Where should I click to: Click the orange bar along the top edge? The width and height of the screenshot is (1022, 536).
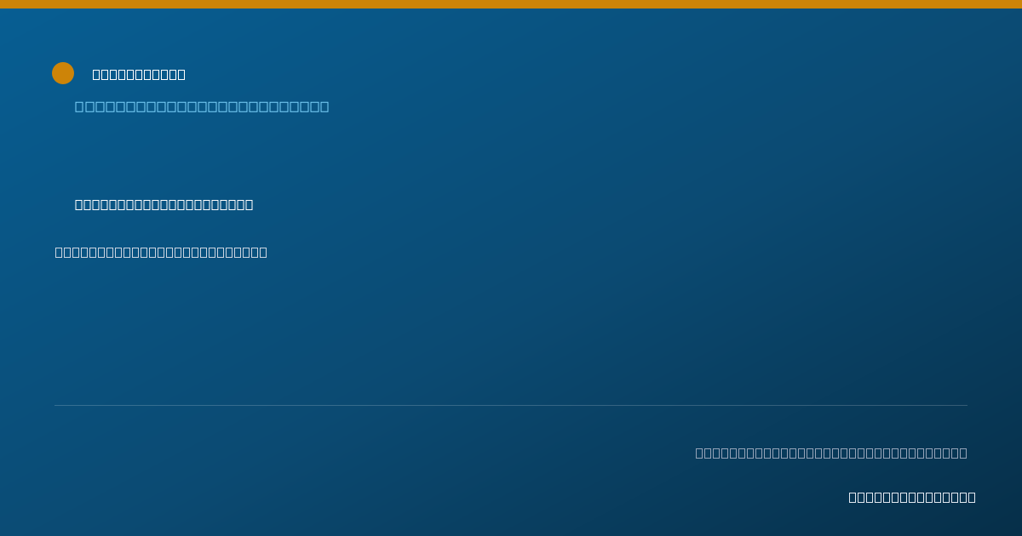[511, 4]
